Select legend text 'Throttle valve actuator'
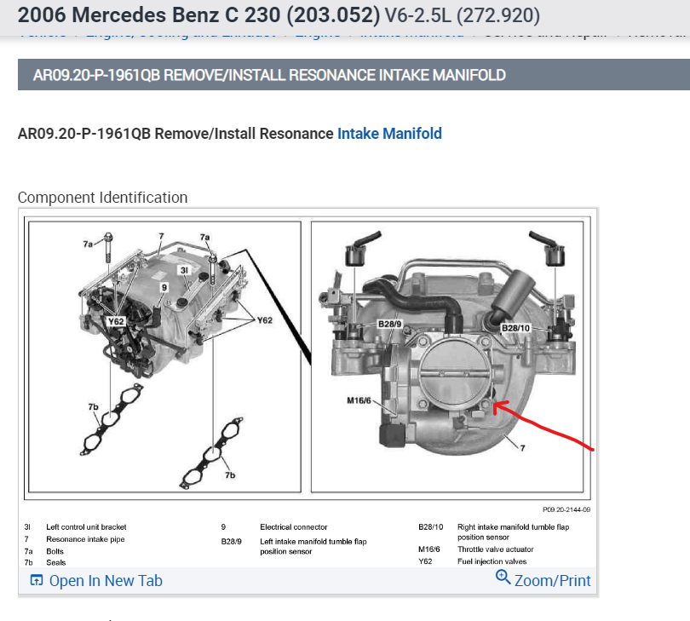The image size is (690, 621). click(x=496, y=549)
